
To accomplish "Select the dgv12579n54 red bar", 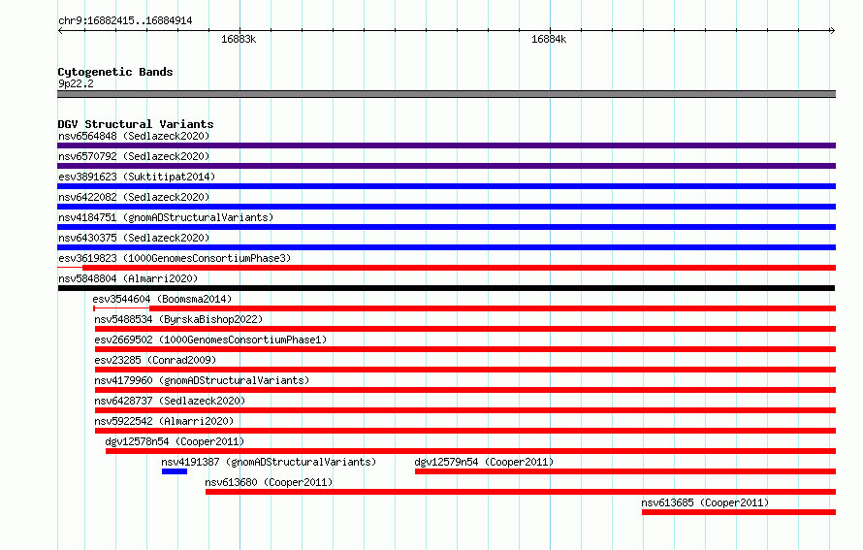I will pyautogui.click(x=625, y=471).
